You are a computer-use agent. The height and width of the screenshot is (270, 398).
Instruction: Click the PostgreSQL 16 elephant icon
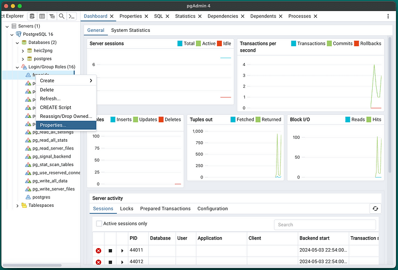click(x=19, y=34)
